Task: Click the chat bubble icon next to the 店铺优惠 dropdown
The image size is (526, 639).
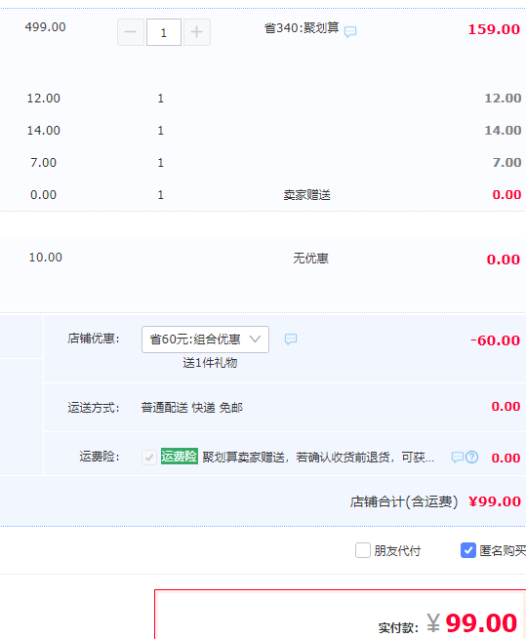Action: pos(291,339)
